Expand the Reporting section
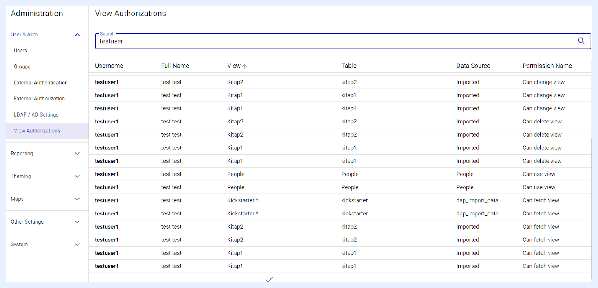The image size is (598, 288). (77, 154)
